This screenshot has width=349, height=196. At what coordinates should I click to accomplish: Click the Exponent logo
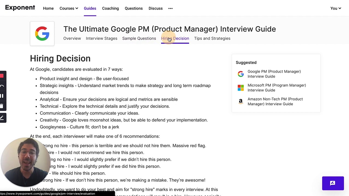point(20,8)
